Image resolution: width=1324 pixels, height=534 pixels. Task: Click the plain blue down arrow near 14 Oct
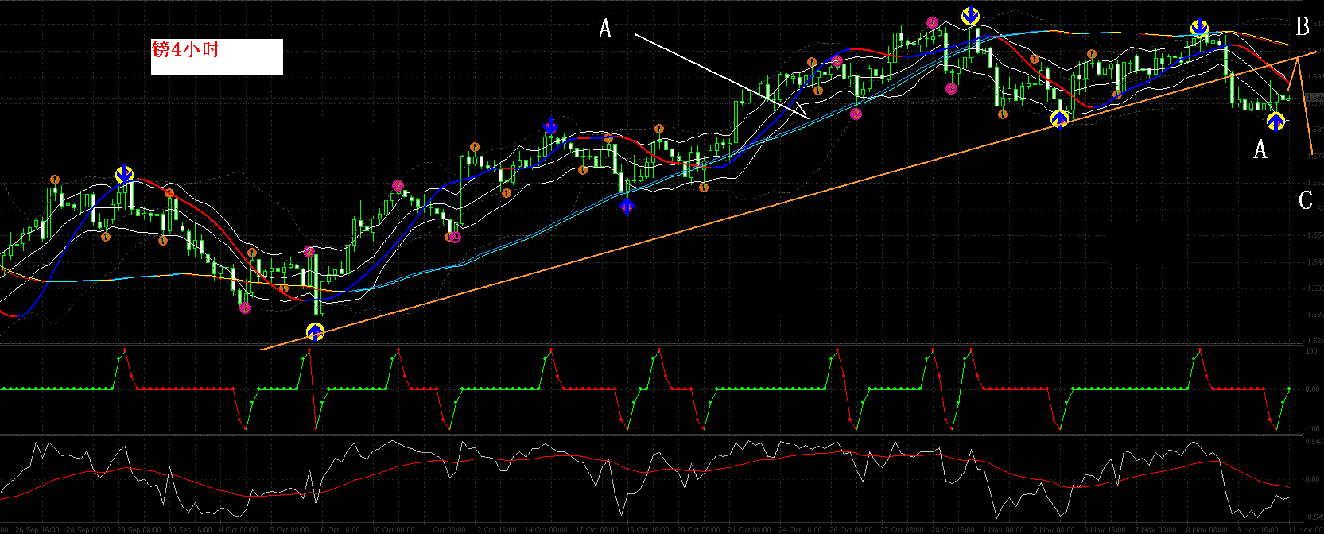(x=550, y=126)
